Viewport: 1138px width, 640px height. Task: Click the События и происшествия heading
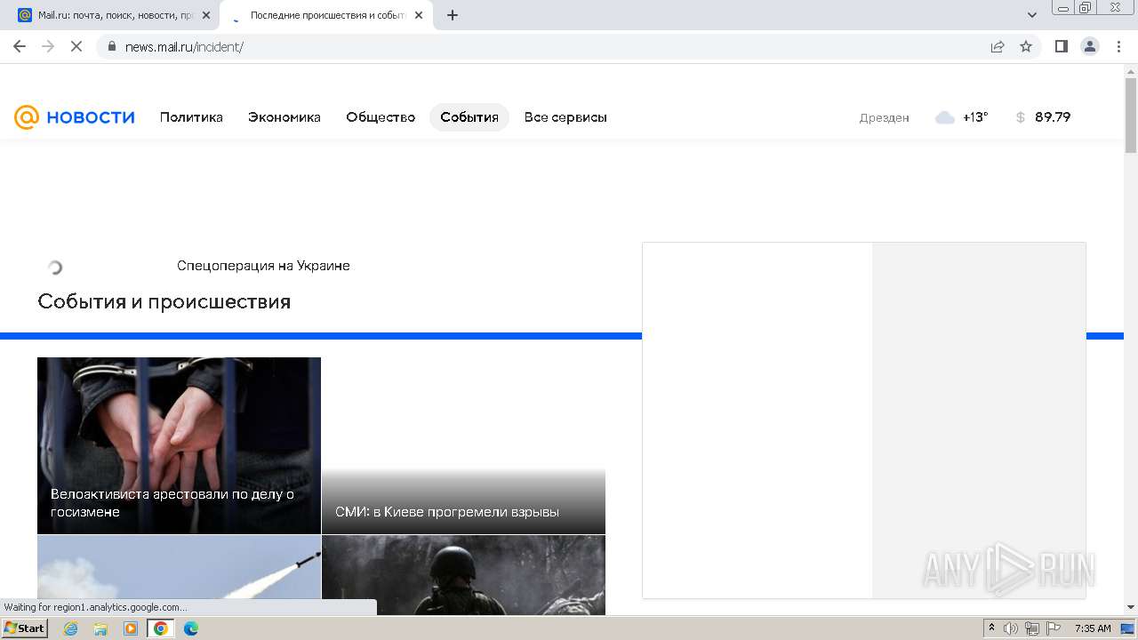pos(164,302)
